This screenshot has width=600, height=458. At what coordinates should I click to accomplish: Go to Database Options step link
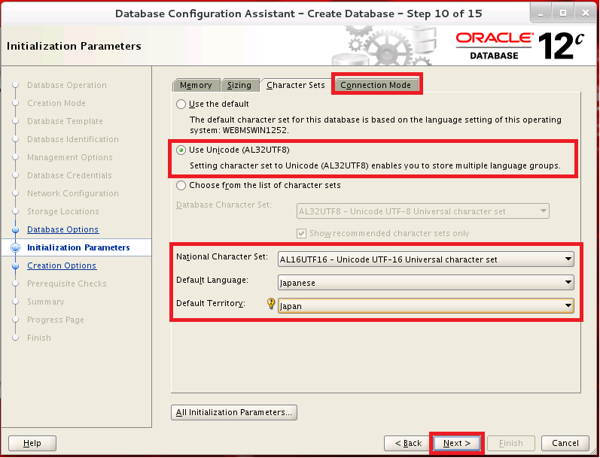pyautogui.click(x=62, y=229)
